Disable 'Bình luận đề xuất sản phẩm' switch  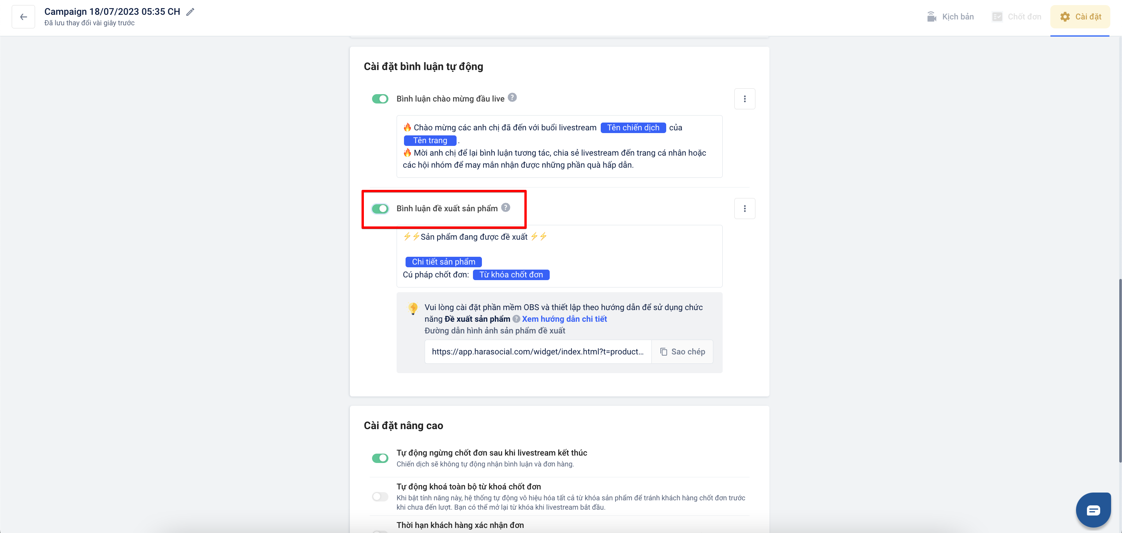point(380,209)
